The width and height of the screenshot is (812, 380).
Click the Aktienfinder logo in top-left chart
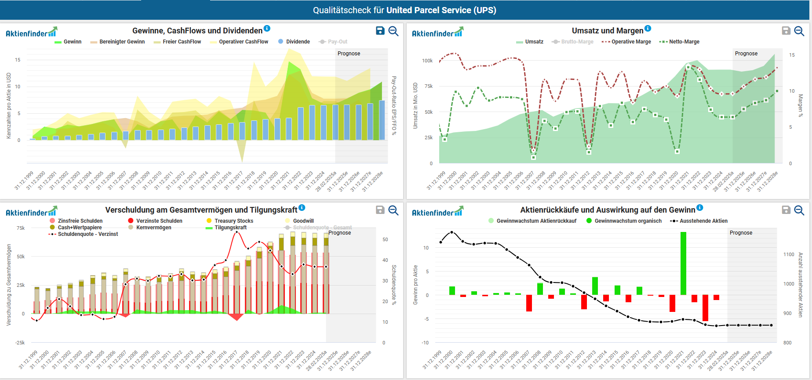tap(31, 33)
